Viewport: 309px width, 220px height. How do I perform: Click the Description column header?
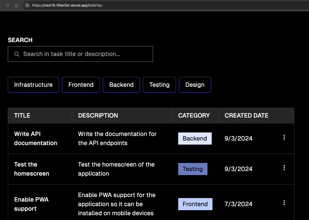click(x=98, y=116)
